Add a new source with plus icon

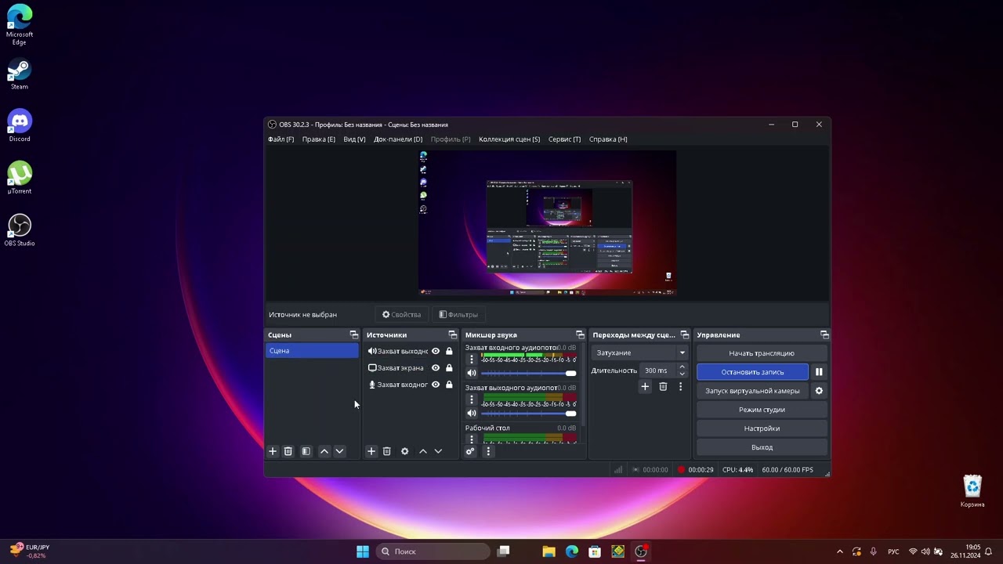[371, 451]
